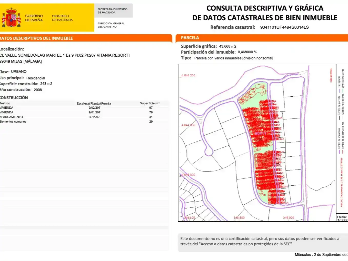The image size is (348, 261).
Task: Click the 'Escalera/Planta/Puerta' column header
Action: pos(94,103)
